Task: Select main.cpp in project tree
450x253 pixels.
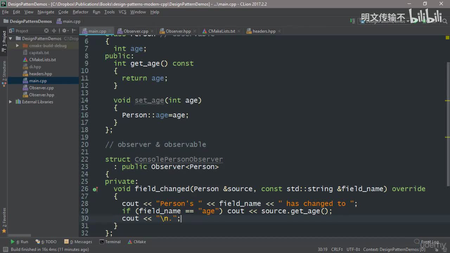Action: (x=38, y=81)
